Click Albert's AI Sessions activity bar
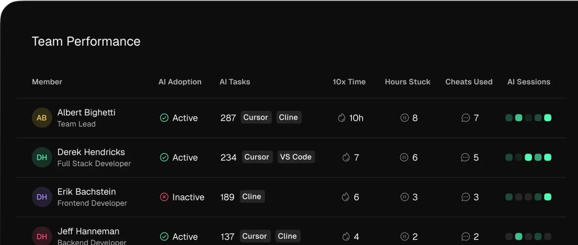This screenshot has width=578, height=245. [x=528, y=118]
